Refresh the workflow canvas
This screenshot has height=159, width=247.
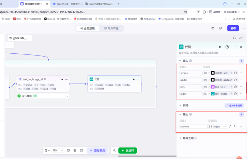(x=234, y=38)
